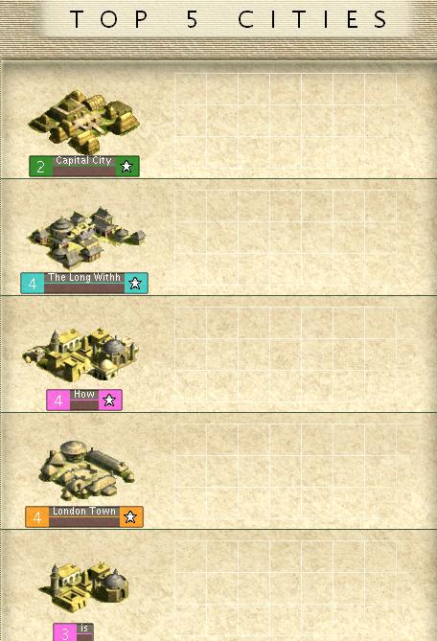Click the TOP 5 CITIES header title
This screenshot has height=641, width=437.
tap(229, 19)
